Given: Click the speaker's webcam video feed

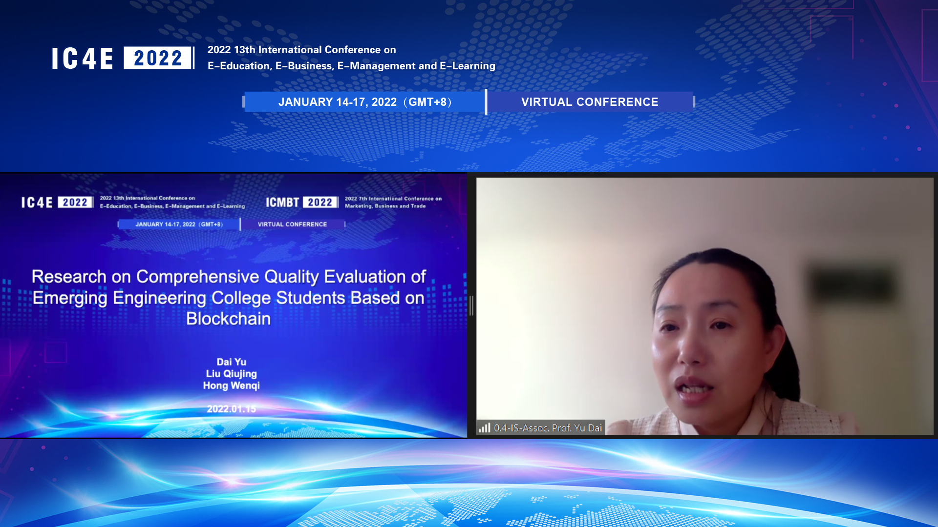Looking at the screenshot, I should click(704, 306).
